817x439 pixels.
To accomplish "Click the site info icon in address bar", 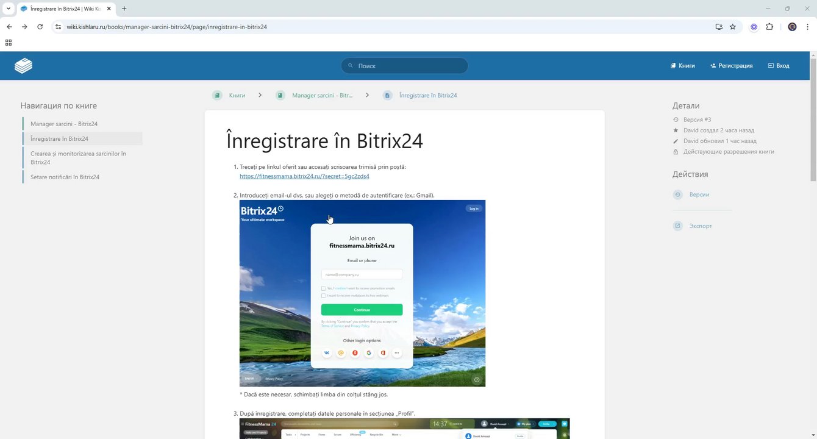I will pyautogui.click(x=58, y=27).
